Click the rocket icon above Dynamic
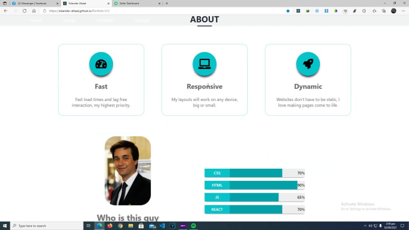Image resolution: width=409 pixels, height=230 pixels. click(308, 64)
